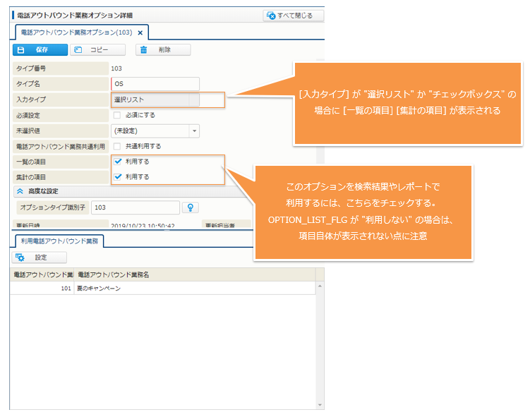This screenshot has width=530, height=417.
Task: Select the 電話アウトバウンド業務オプション(103) tab
Action: coord(76,32)
